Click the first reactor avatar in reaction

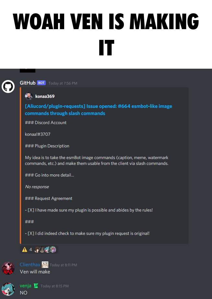click(x=37, y=249)
